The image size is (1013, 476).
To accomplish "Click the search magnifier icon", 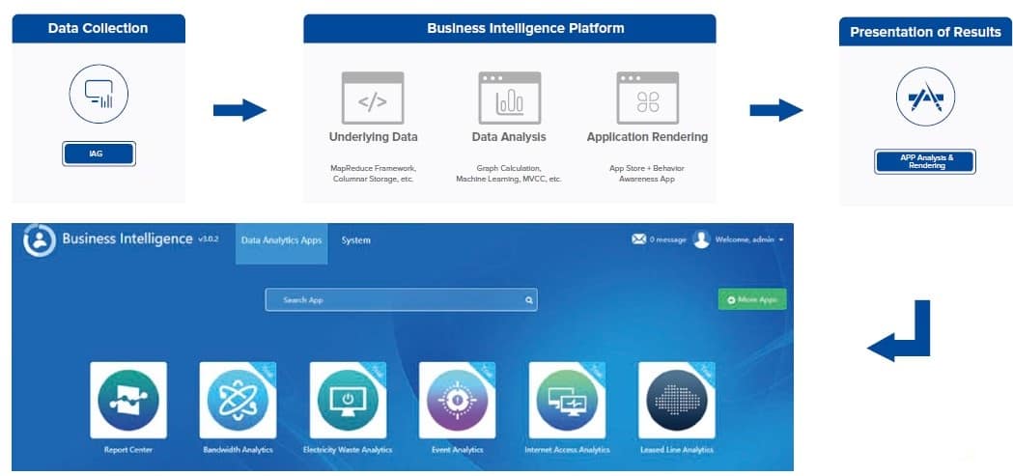I will point(528,300).
